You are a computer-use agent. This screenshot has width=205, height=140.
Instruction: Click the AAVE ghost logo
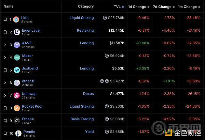(x=16, y=45)
